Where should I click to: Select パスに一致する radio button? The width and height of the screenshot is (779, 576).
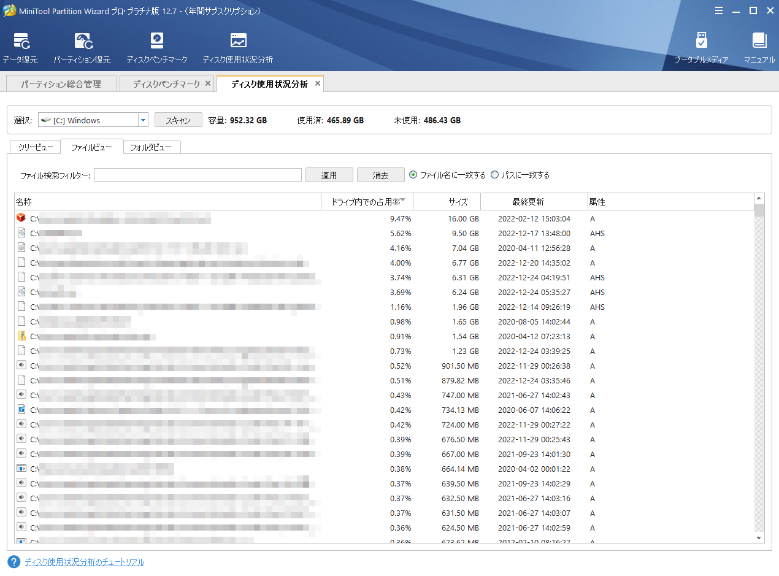click(x=495, y=175)
